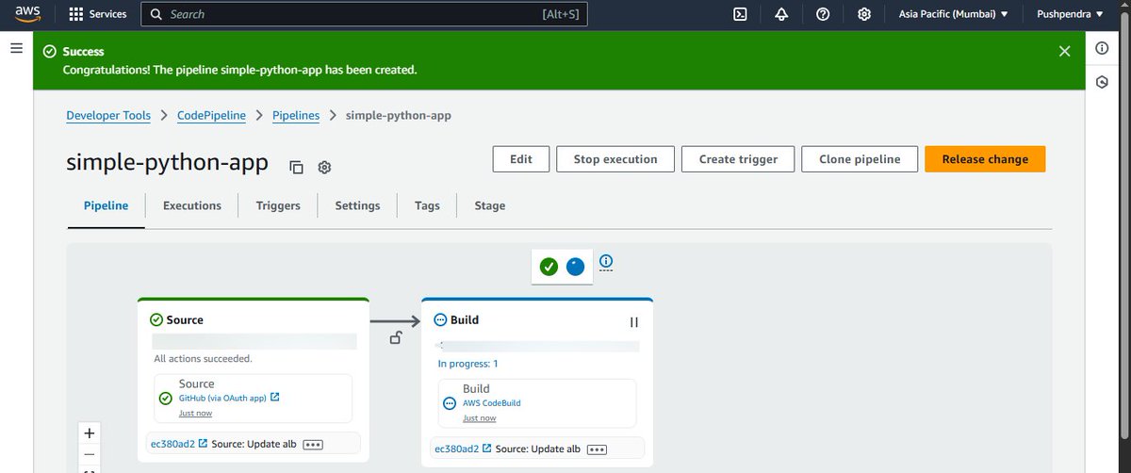This screenshot has height=473, width=1131.
Task: Click the 'In progress: 1' text in Build
Action: (467, 364)
